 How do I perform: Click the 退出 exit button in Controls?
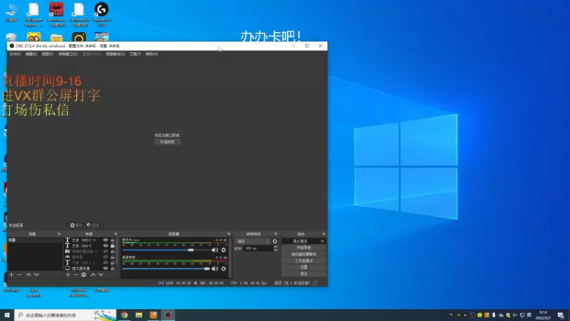click(304, 274)
